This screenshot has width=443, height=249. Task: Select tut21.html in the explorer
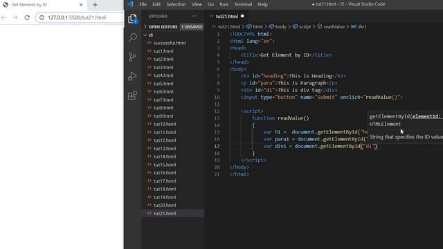coord(165,214)
